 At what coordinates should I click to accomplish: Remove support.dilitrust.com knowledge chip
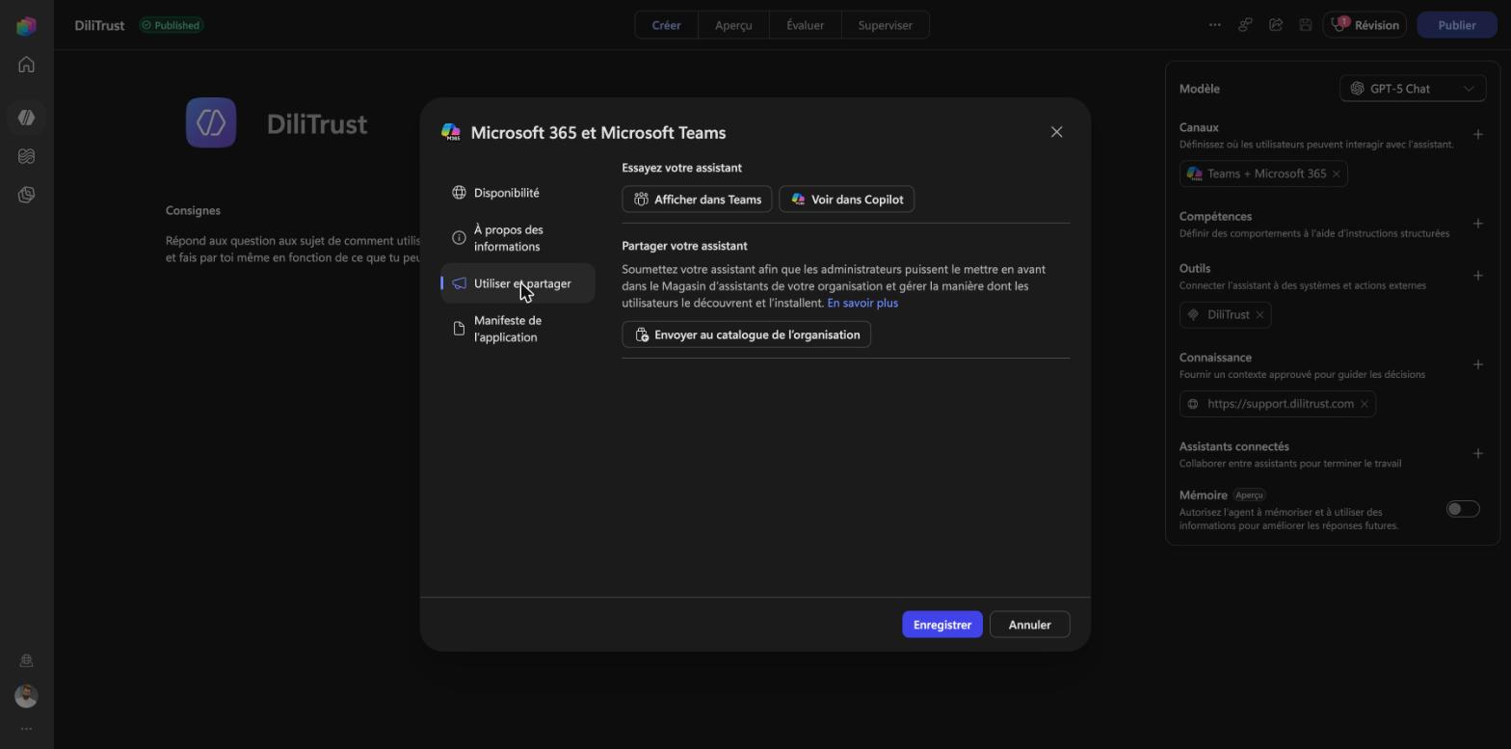click(1365, 404)
